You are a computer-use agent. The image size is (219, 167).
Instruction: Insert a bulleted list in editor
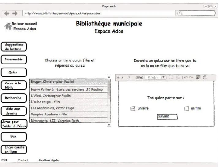(171, 77)
